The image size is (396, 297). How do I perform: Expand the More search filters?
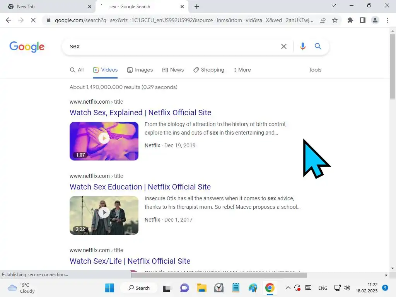[x=242, y=70]
